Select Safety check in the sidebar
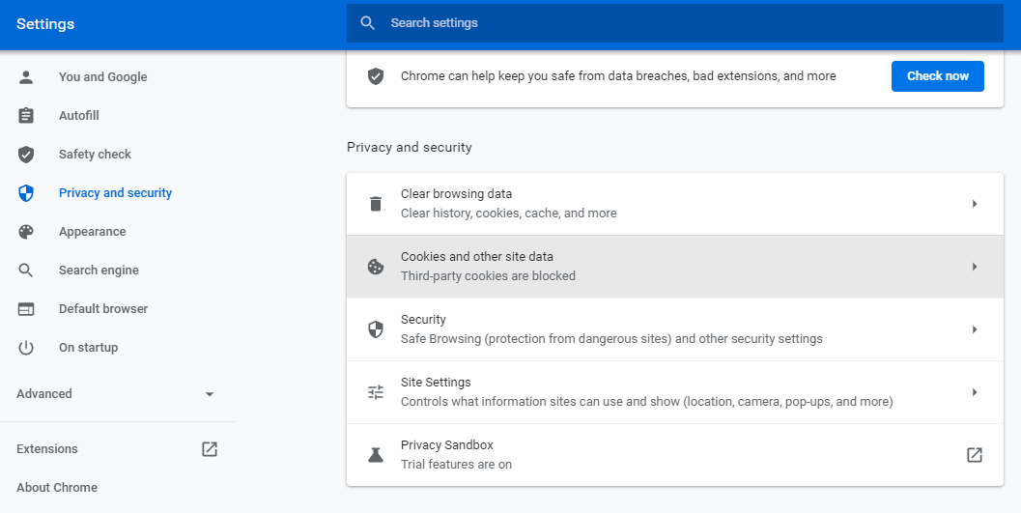 tap(95, 155)
